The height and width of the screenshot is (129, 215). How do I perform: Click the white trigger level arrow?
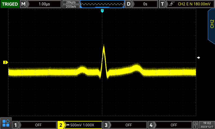pyautogui.click(x=199, y=58)
